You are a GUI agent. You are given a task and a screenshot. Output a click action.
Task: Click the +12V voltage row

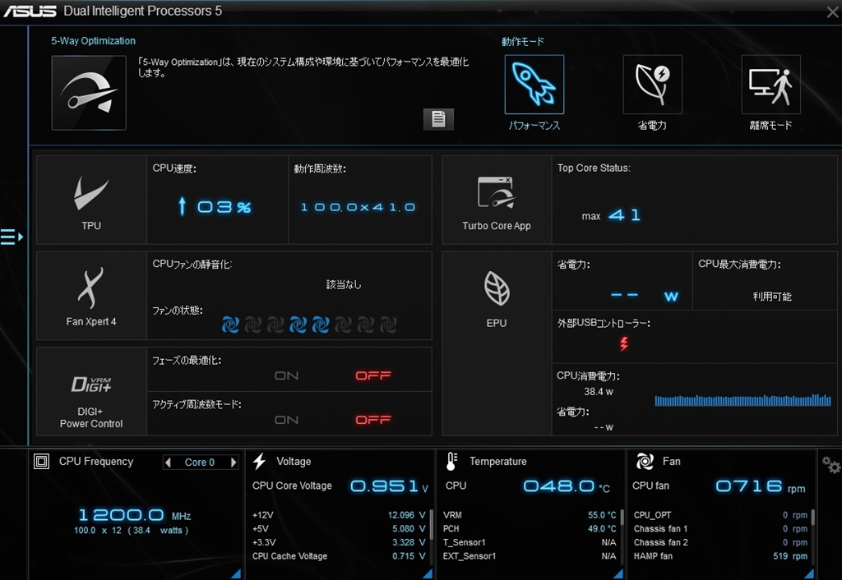tap(339, 515)
